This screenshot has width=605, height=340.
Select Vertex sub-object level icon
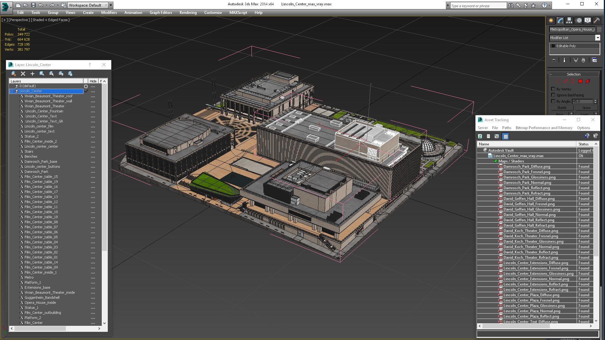(x=558, y=81)
